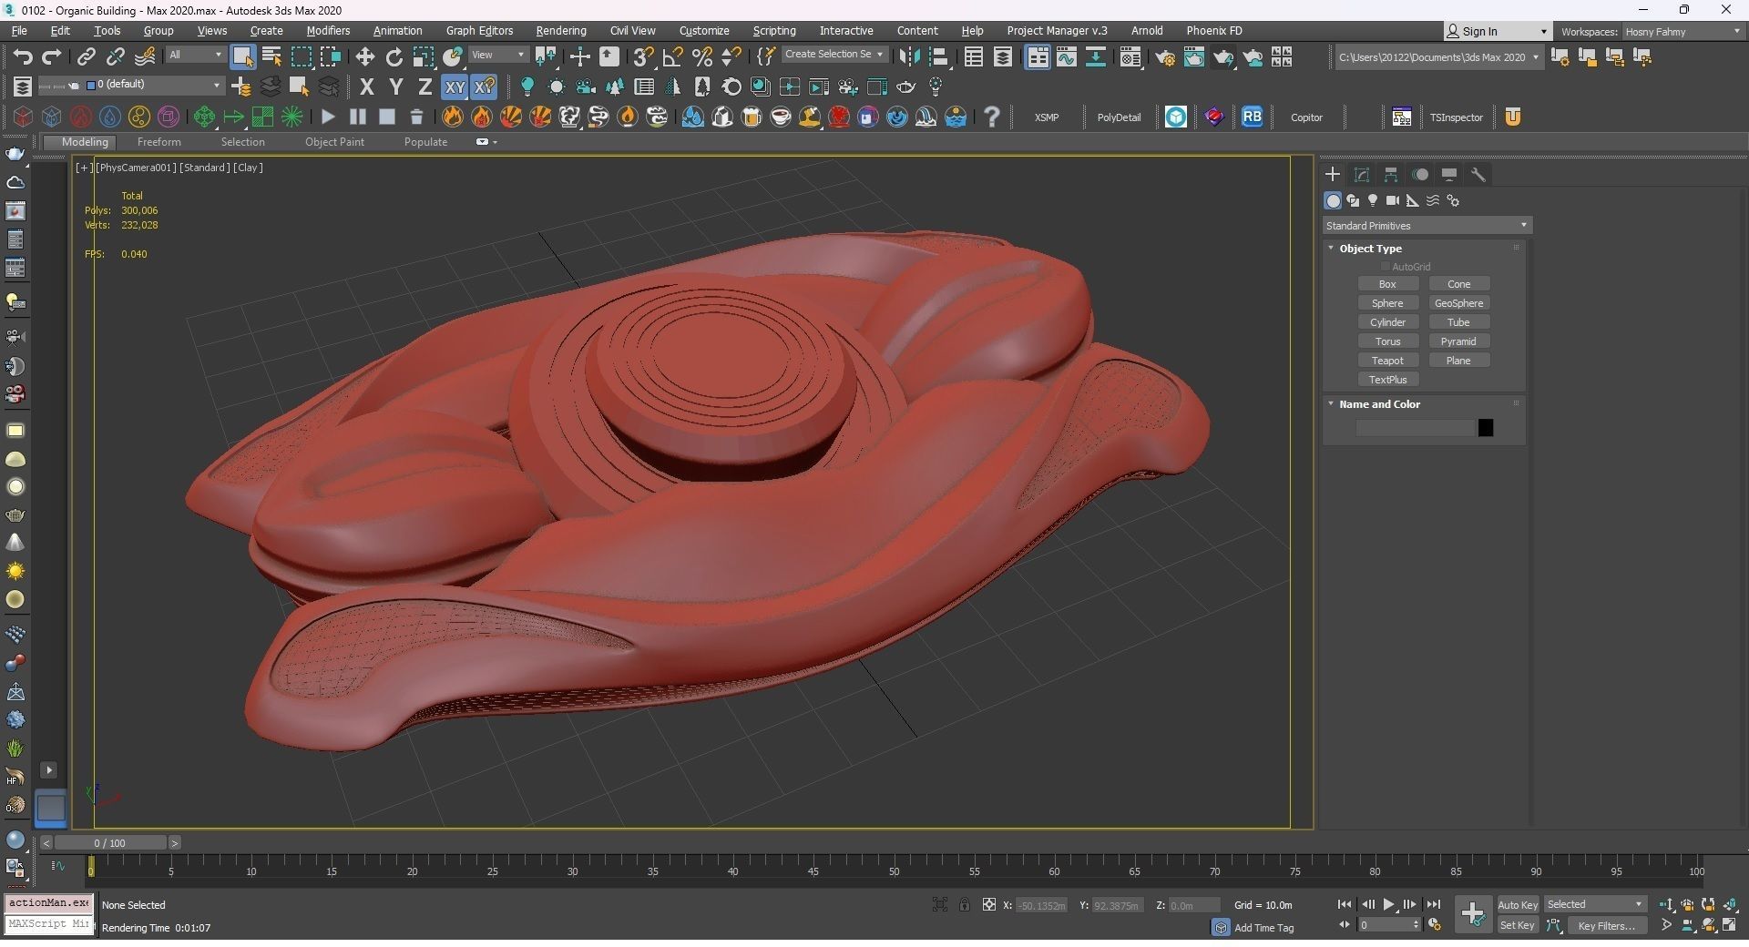The height and width of the screenshot is (947, 1749).
Task: Open the Rendered Frame Window icon
Action: (1194, 57)
